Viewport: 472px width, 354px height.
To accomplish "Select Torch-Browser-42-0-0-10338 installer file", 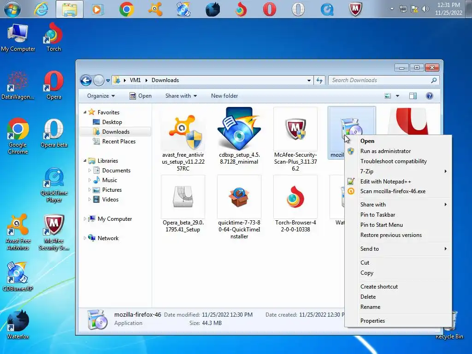I will coord(295,204).
